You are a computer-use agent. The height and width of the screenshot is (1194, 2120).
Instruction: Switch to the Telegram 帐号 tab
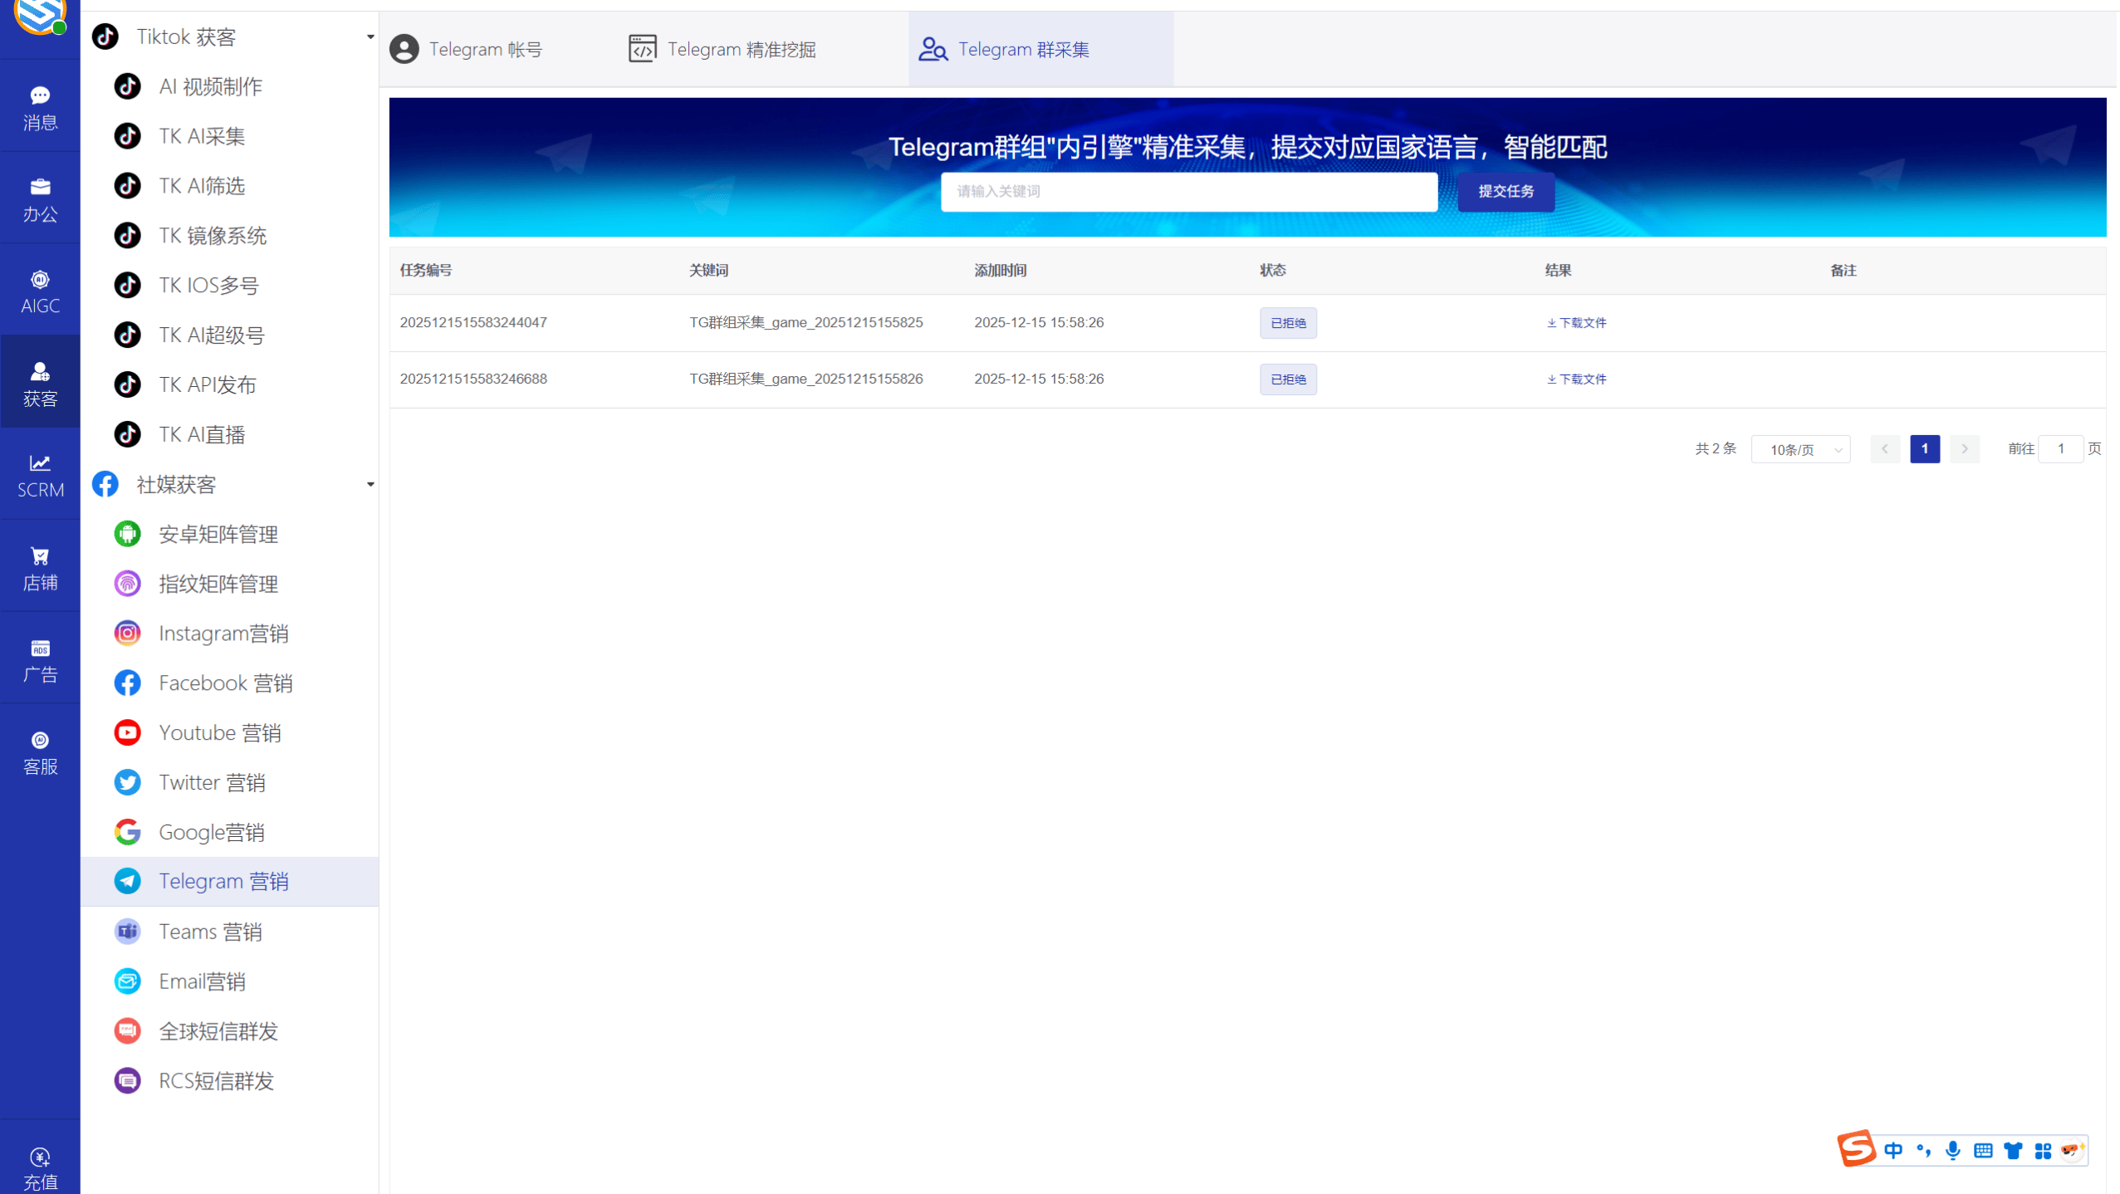tap(486, 48)
